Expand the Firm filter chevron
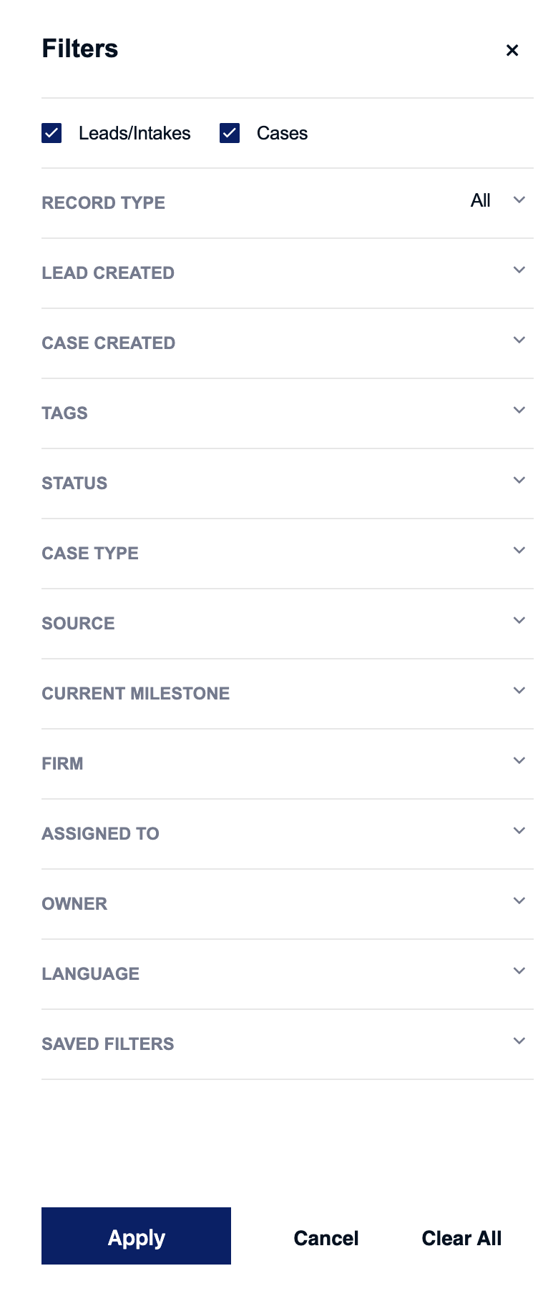548x1296 pixels. click(x=519, y=760)
